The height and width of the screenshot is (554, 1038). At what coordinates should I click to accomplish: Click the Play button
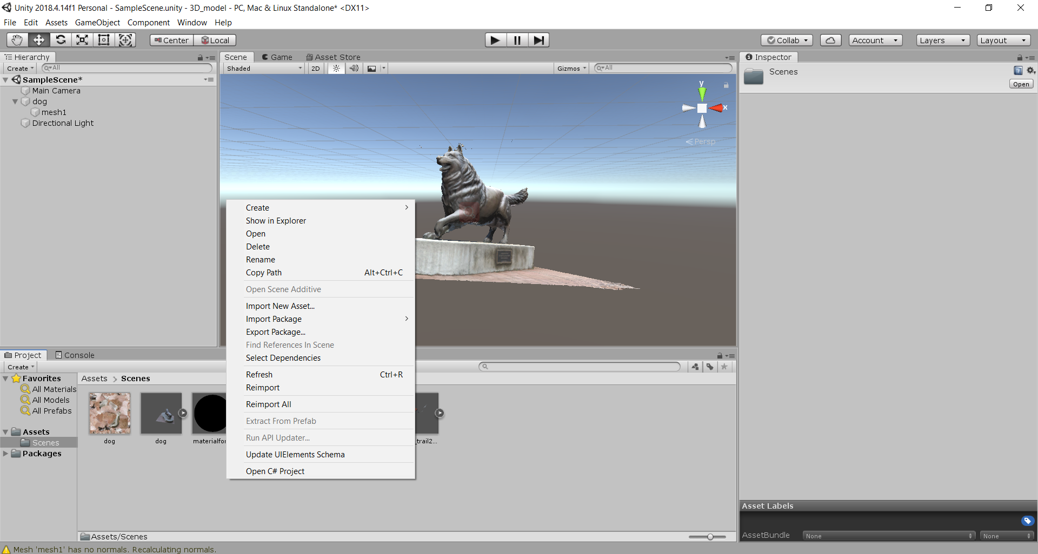point(495,40)
